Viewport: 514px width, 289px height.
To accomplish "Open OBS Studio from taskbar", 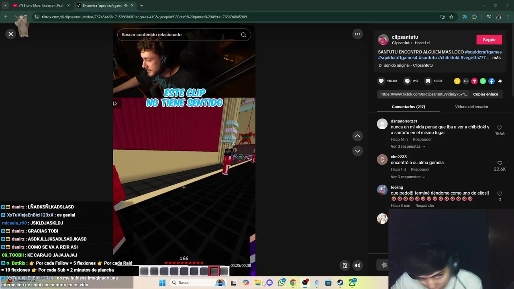I will [305, 283].
